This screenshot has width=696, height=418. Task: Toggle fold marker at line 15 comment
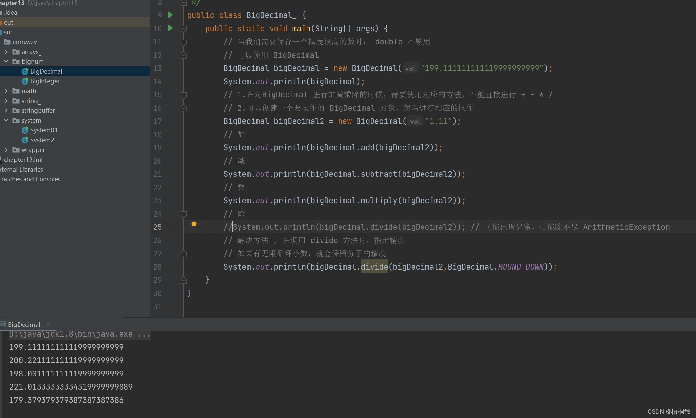(184, 95)
